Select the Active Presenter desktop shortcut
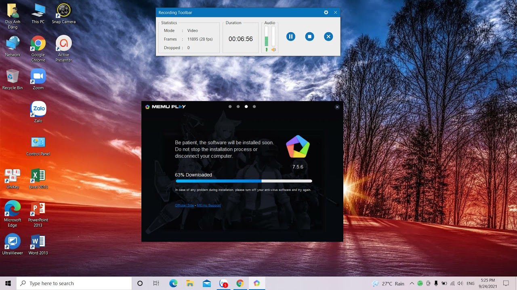 click(64, 49)
